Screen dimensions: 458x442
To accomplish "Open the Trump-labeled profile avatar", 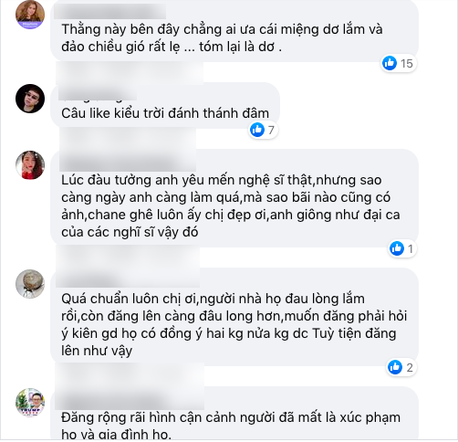I will point(30,403).
